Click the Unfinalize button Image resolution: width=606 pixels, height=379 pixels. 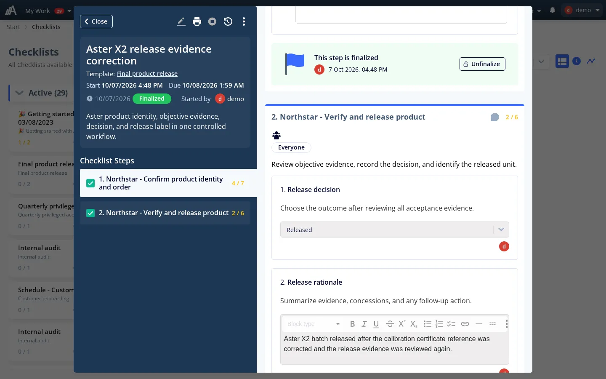(x=482, y=64)
